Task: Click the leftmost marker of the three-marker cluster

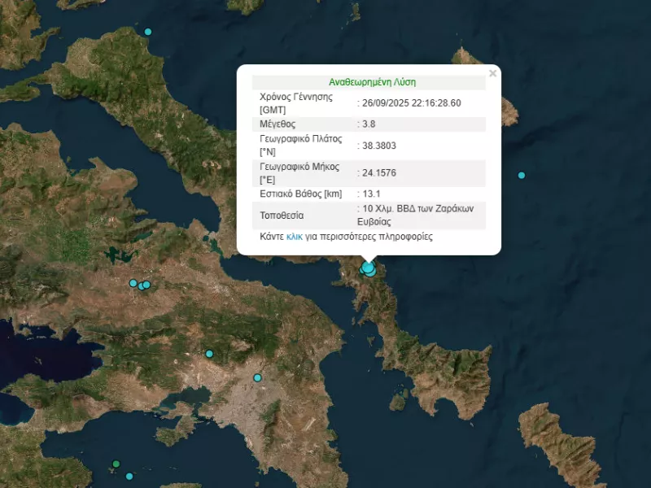Action: click(133, 283)
